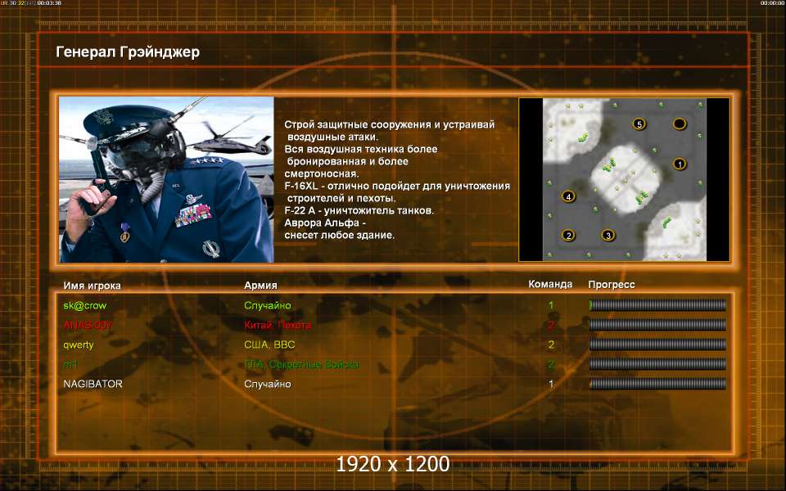Screen dimensions: 786x491
Task: Click start position marker 1 on minimap
Action: pyautogui.click(x=680, y=164)
